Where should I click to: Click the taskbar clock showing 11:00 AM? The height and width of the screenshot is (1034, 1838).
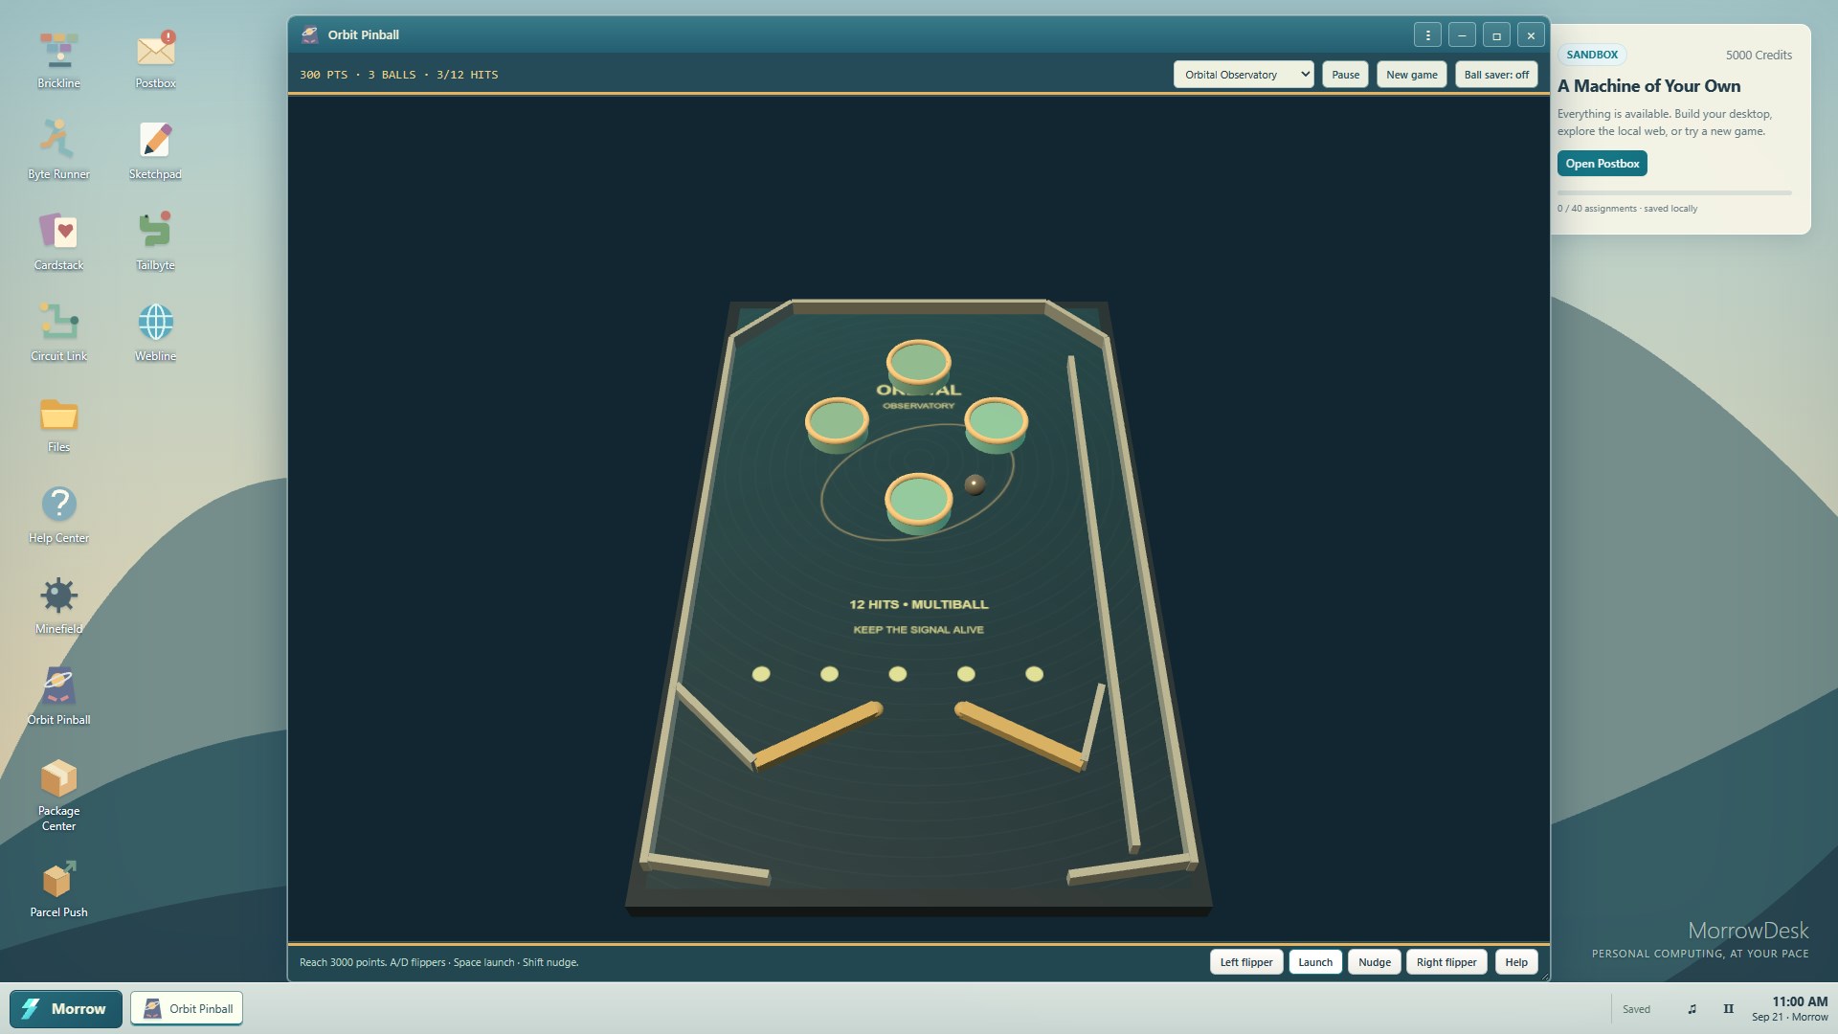point(1789,1009)
